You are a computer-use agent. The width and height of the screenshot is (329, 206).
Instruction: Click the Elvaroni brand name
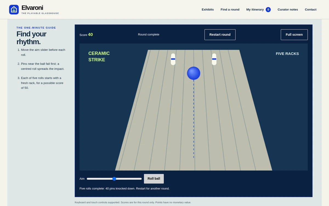point(32,8)
